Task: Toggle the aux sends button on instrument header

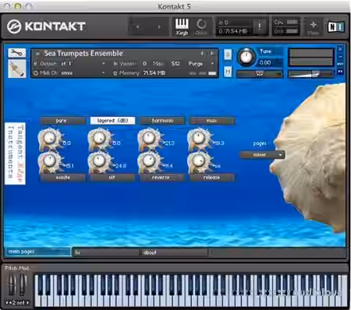Action: click(x=340, y=64)
